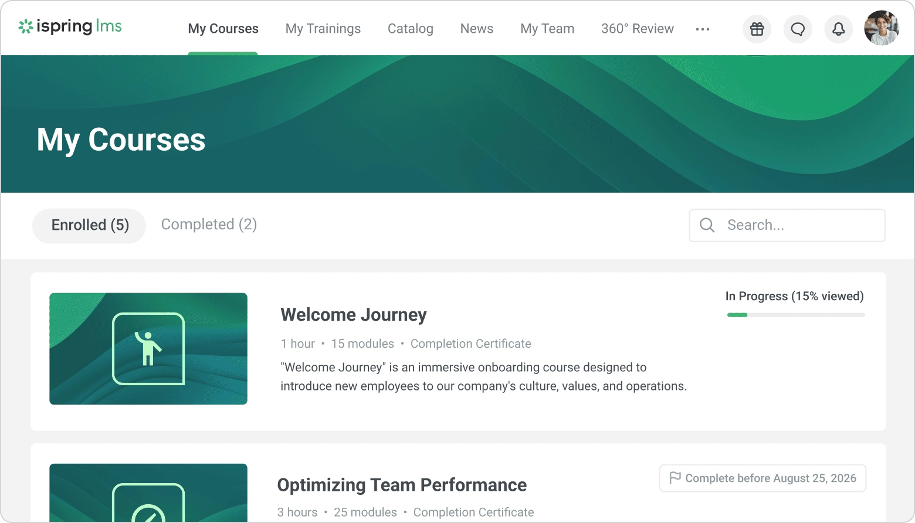The width and height of the screenshot is (915, 523).
Task: Go to My Courses tab
Action: [x=223, y=29]
